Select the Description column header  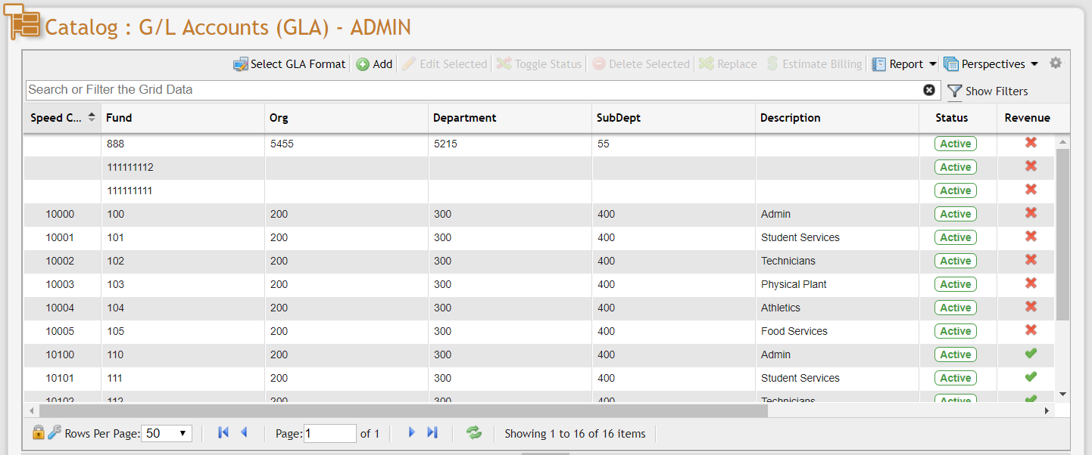pyautogui.click(x=790, y=118)
